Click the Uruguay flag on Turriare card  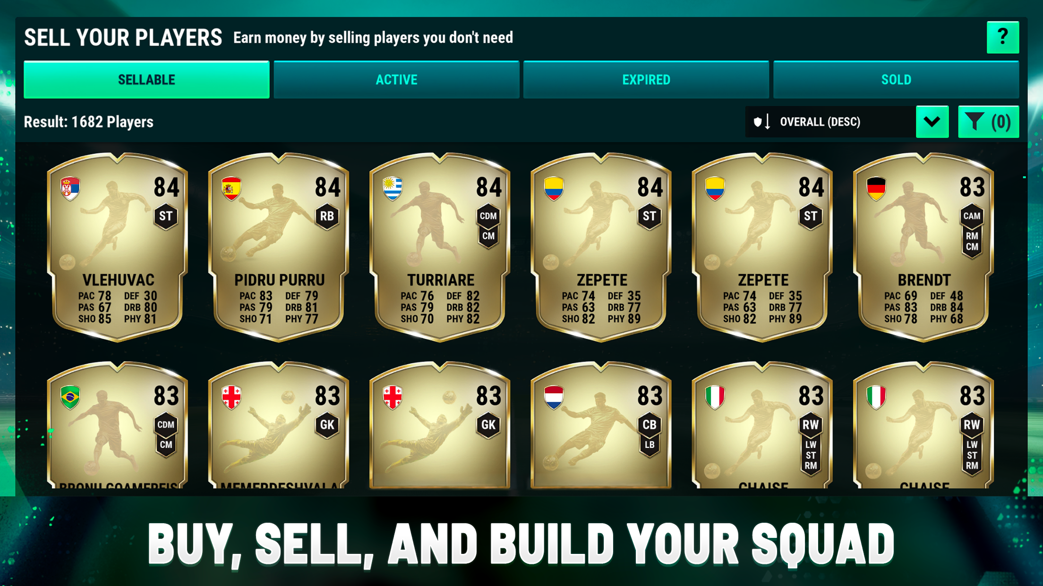393,189
